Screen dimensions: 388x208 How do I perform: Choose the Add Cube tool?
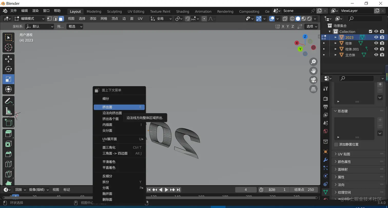pyautogui.click(x=8, y=122)
